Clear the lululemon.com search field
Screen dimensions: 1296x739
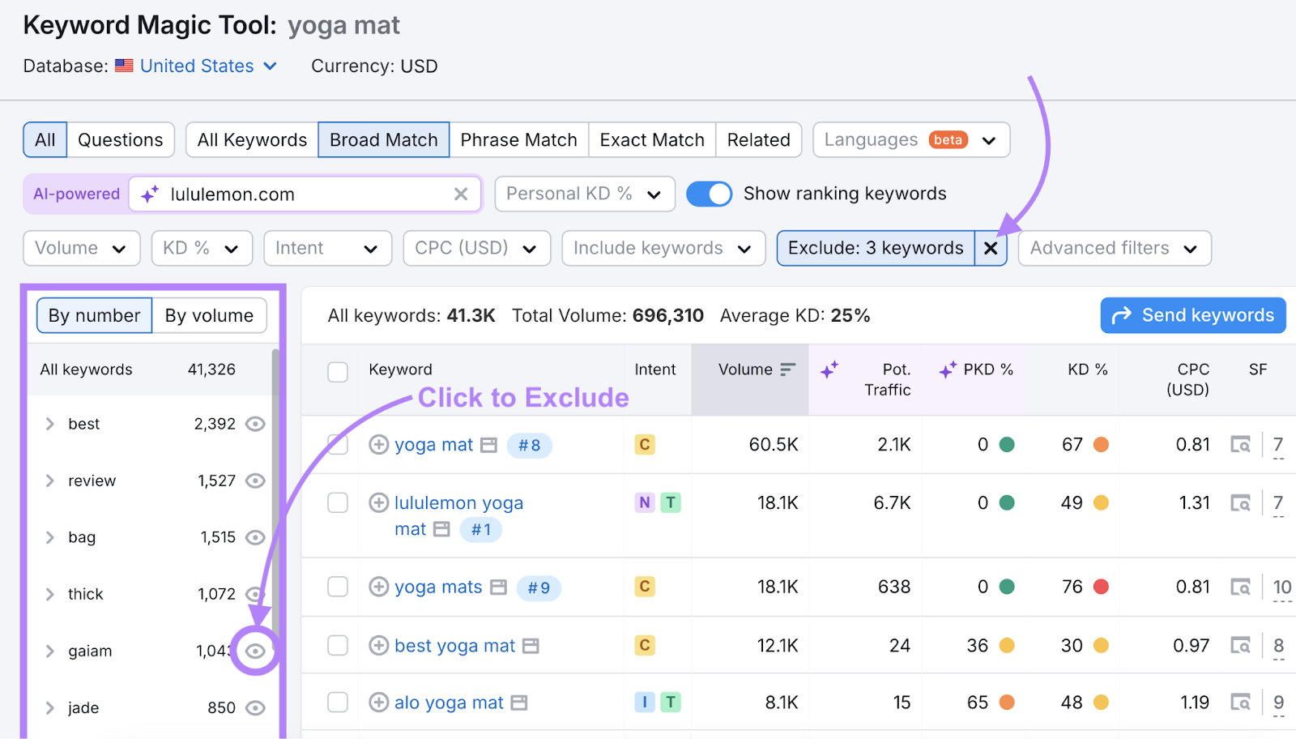pos(461,194)
